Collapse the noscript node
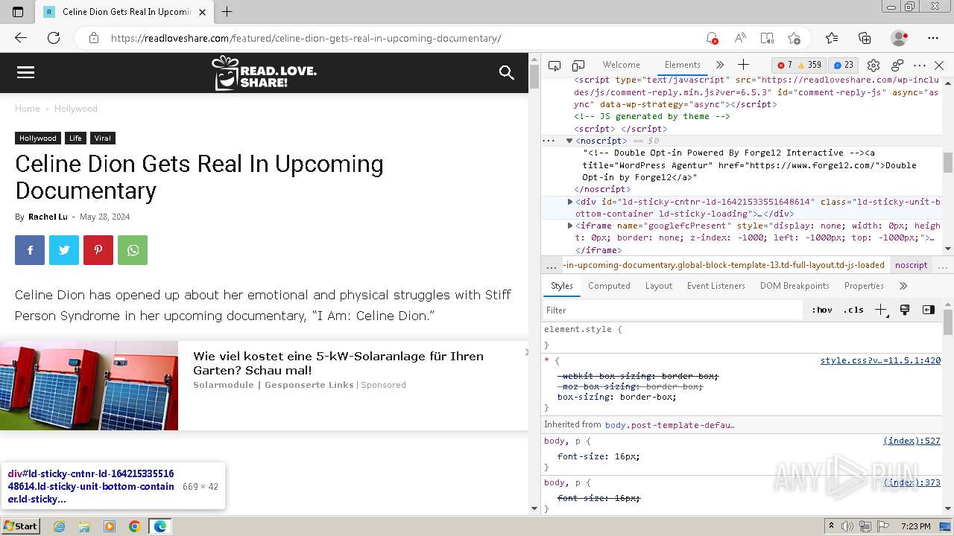Image resolution: width=954 pixels, height=536 pixels. (x=569, y=141)
